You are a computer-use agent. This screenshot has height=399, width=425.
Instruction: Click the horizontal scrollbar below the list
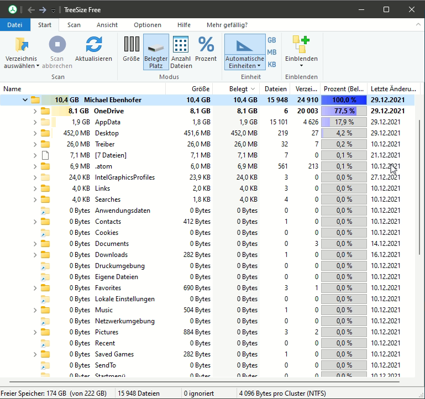(x=204, y=382)
